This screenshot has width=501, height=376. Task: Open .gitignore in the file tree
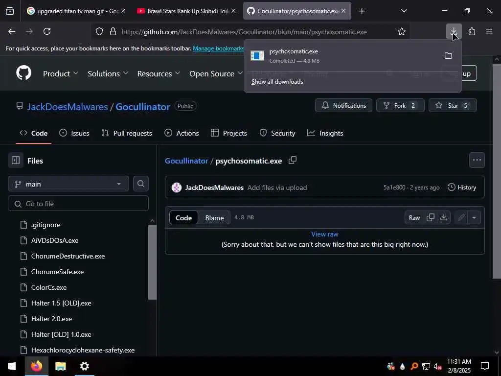(x=46, y=225)
